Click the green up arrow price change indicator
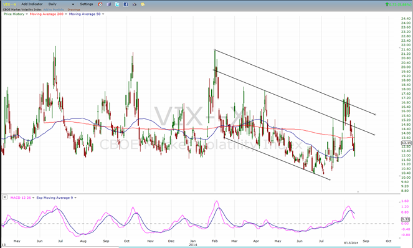413x248 pixels. point(387,4)
